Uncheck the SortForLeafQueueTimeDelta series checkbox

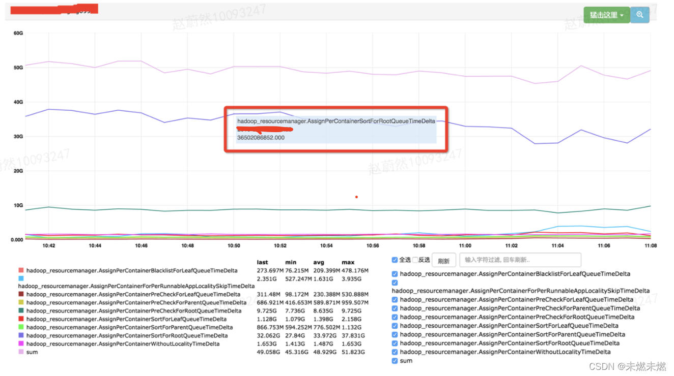point(395,326)
